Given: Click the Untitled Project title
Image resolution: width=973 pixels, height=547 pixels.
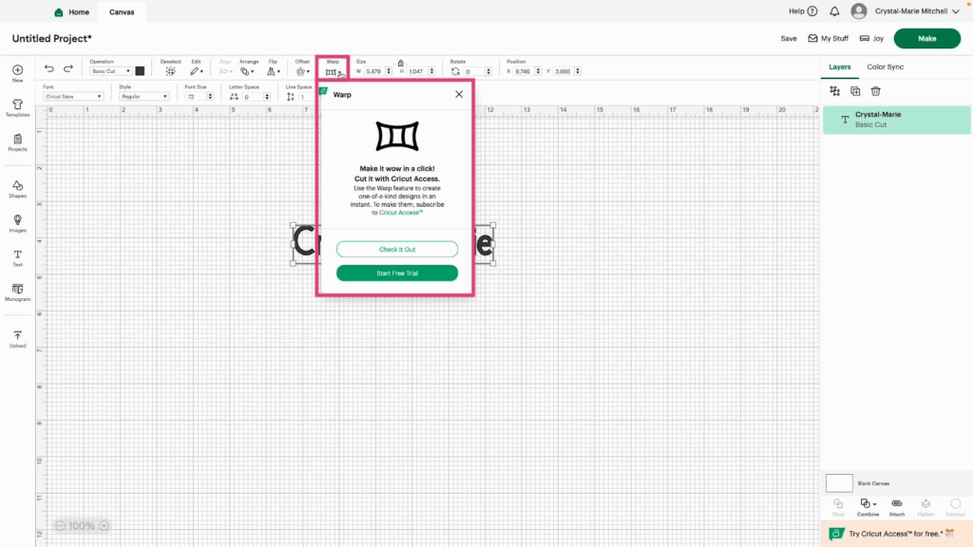Looking at the screenshot, I should (52, 38).
